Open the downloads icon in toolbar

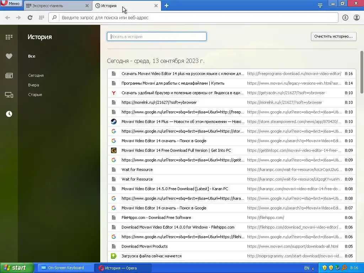coord(345,18)
